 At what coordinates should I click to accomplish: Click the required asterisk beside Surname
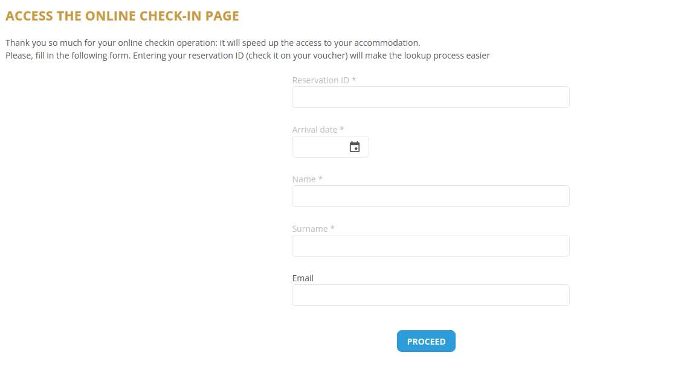click(x=332, y=229)
